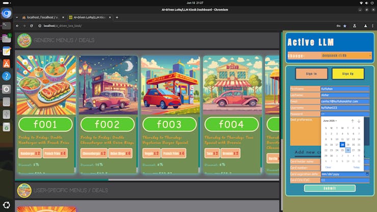
Task: Bookmark this page with the star icon
Action: point(345,25)
